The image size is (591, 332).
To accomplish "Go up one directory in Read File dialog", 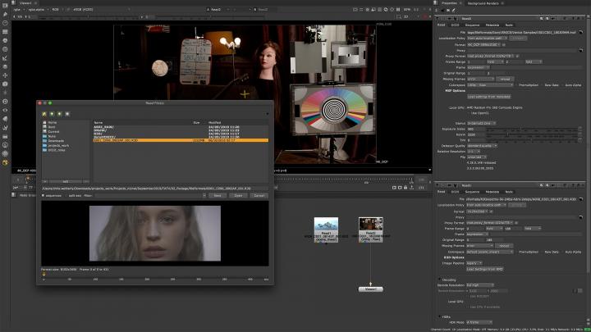I will (44, 114).
